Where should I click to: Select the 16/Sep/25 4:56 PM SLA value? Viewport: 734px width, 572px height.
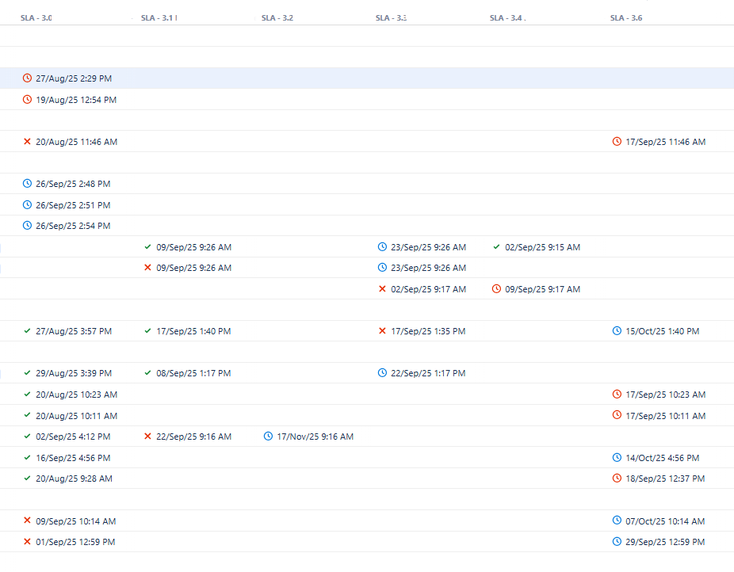click(73, 458)
